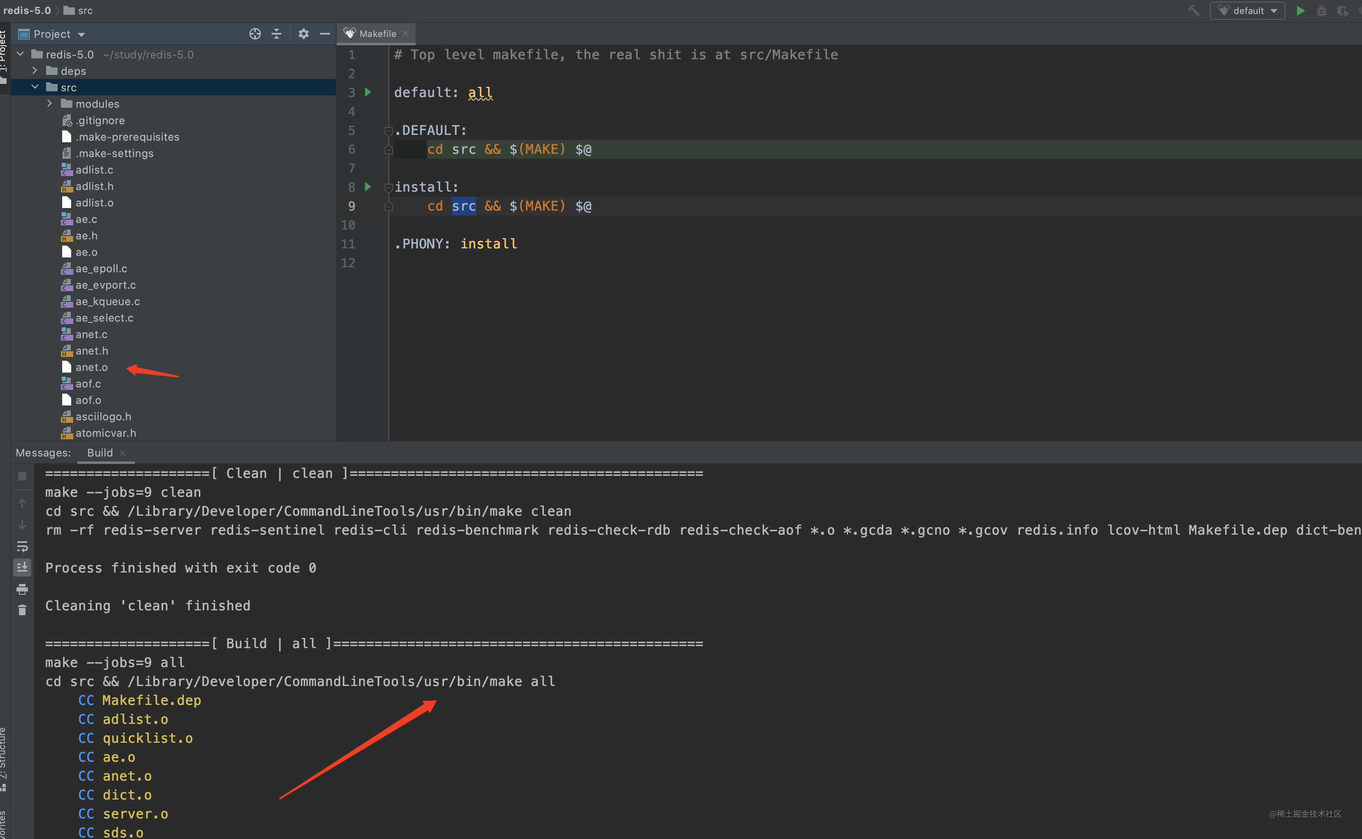Click the print output icon
This screenshot has width=1362, height=839.
22,589
